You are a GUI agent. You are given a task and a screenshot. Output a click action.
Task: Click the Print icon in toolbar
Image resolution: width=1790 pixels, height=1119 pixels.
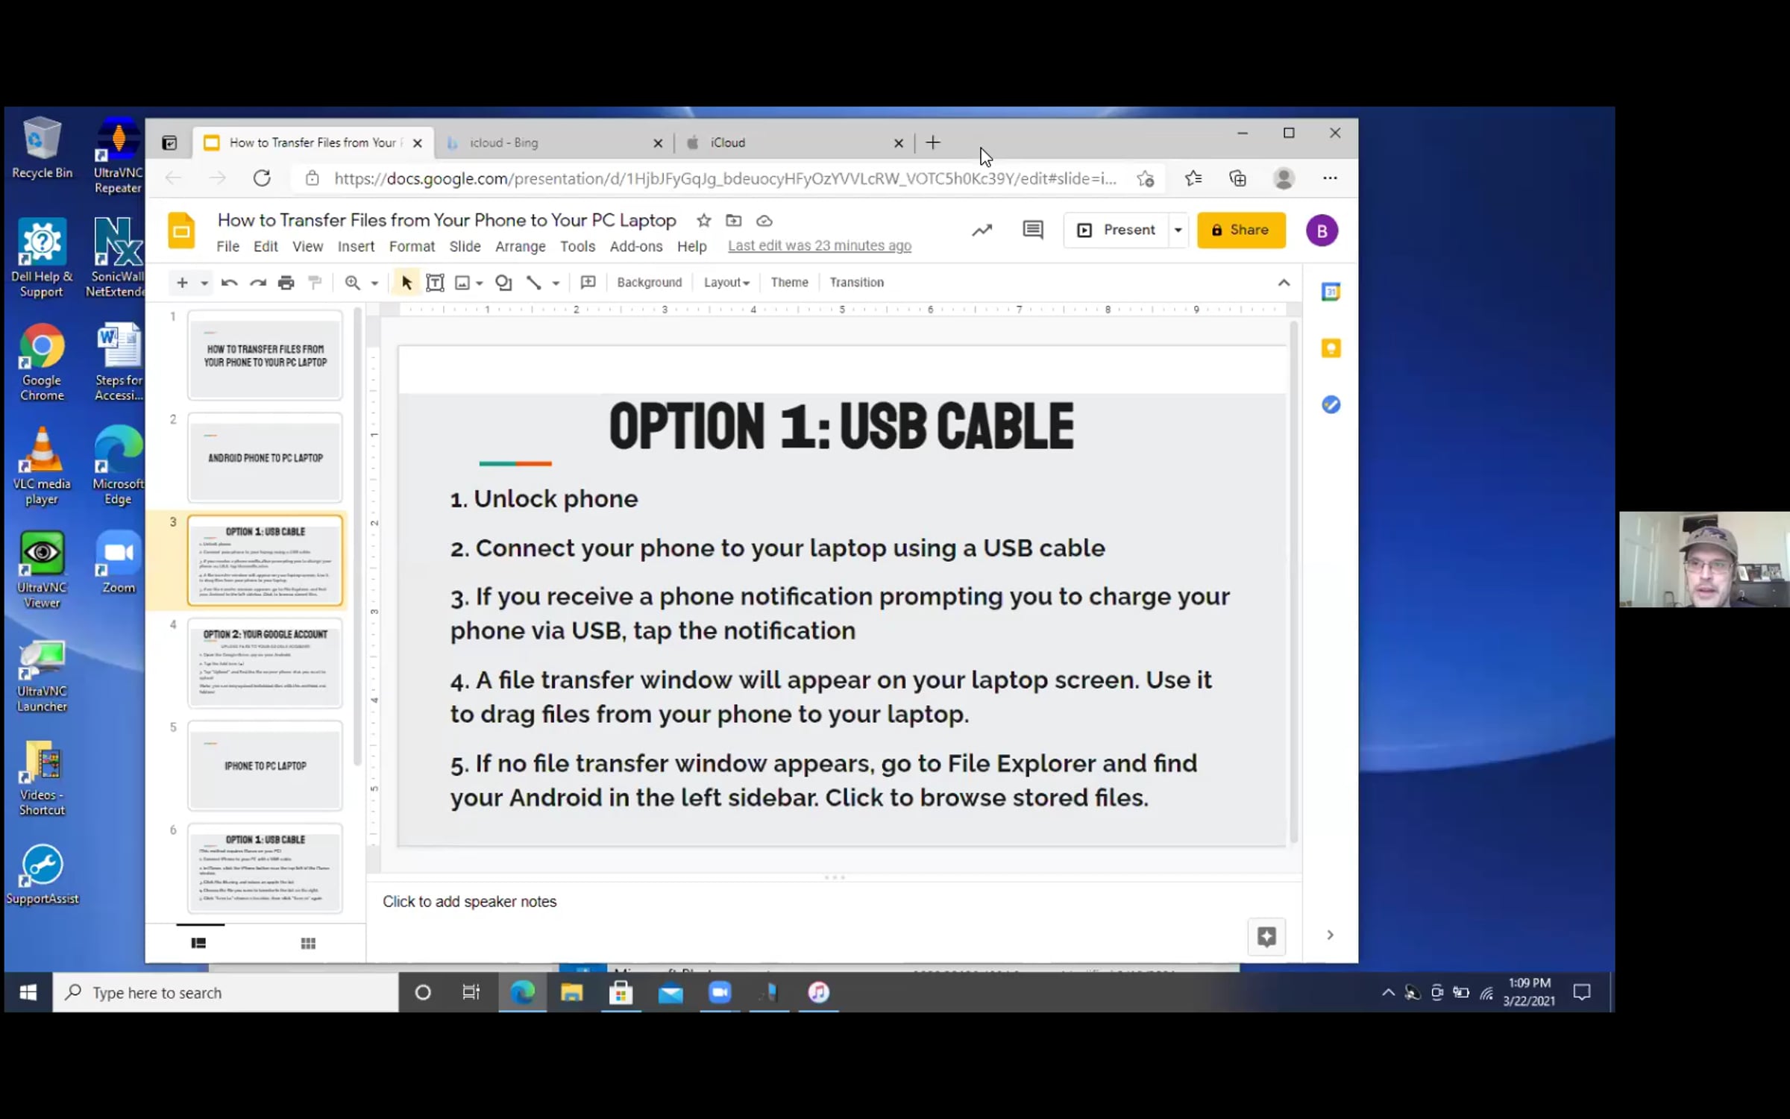[286, 282]
